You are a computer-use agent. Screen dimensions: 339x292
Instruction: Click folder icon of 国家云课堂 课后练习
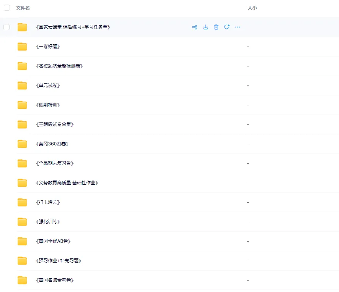point(22,27)
